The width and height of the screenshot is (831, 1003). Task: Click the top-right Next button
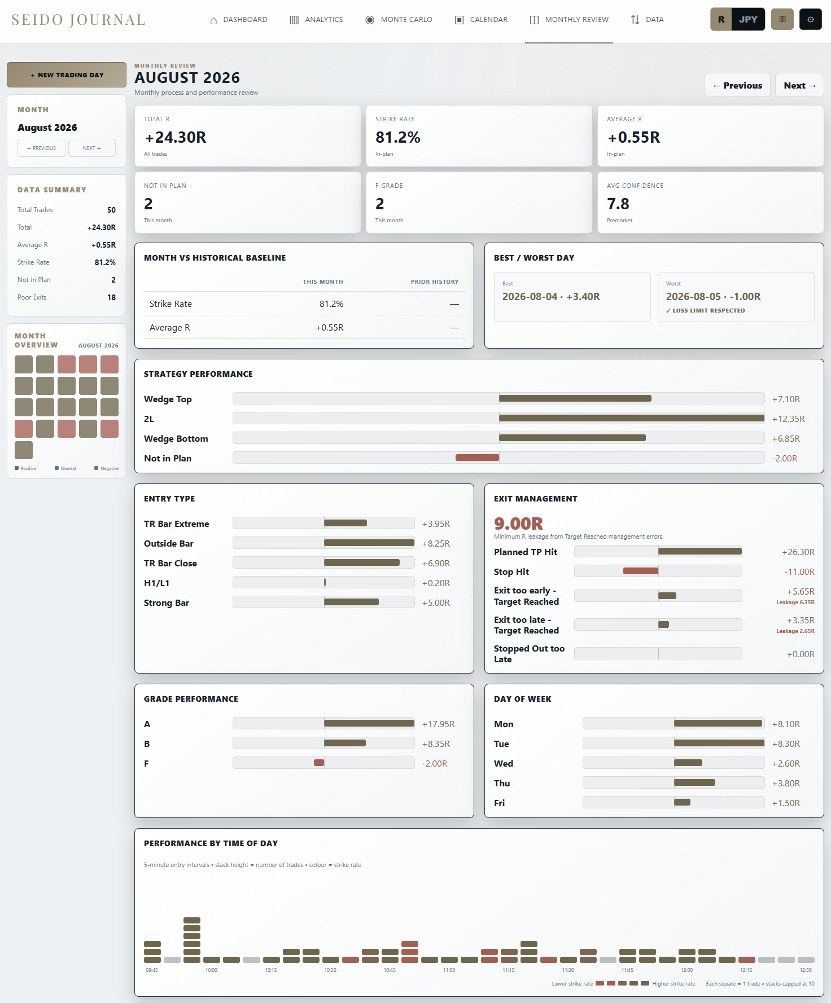[x=799, y=85]
